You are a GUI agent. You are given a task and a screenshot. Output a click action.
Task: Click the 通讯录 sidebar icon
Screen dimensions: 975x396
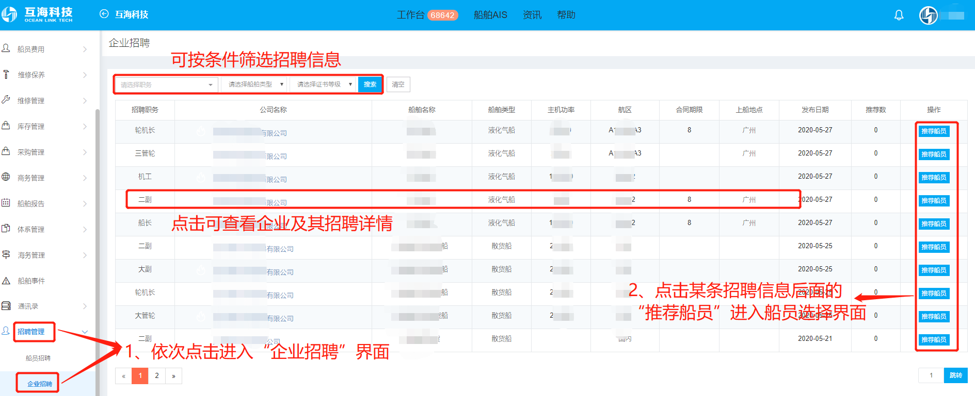6,306
